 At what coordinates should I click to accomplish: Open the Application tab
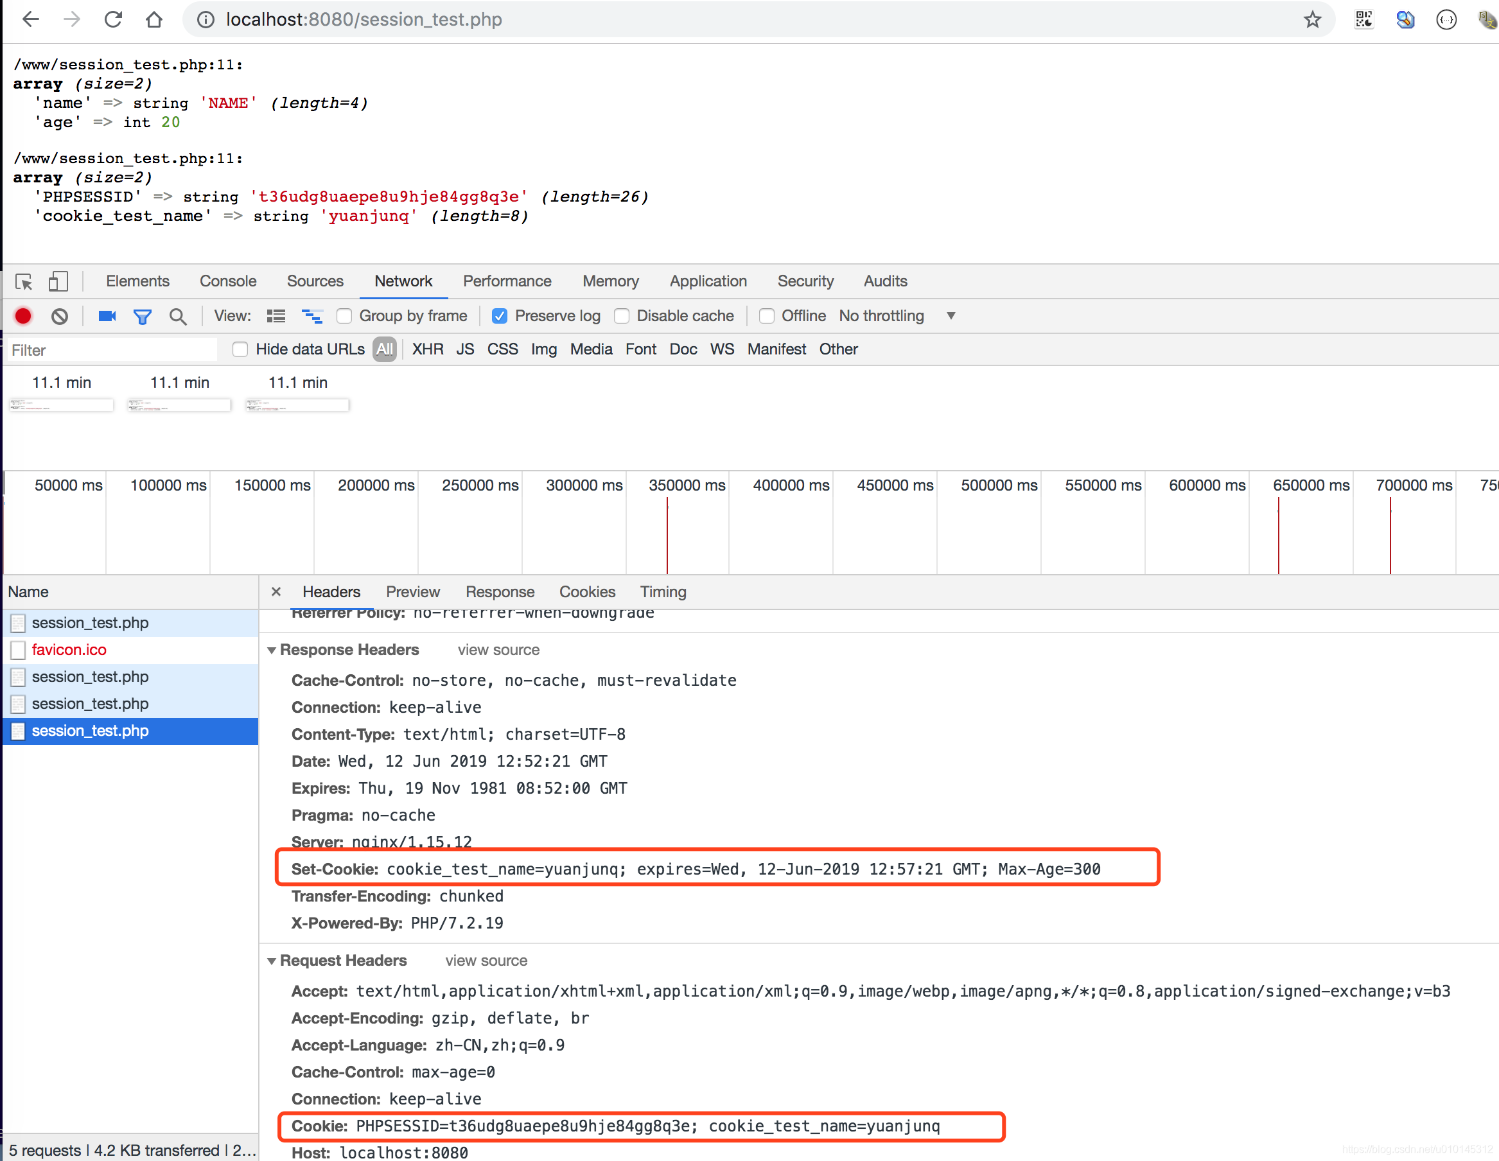point(708,281)
